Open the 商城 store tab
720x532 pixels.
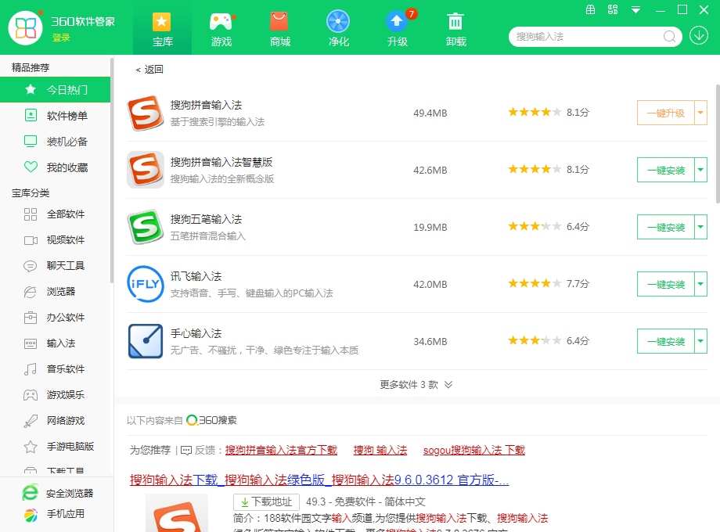279,30
